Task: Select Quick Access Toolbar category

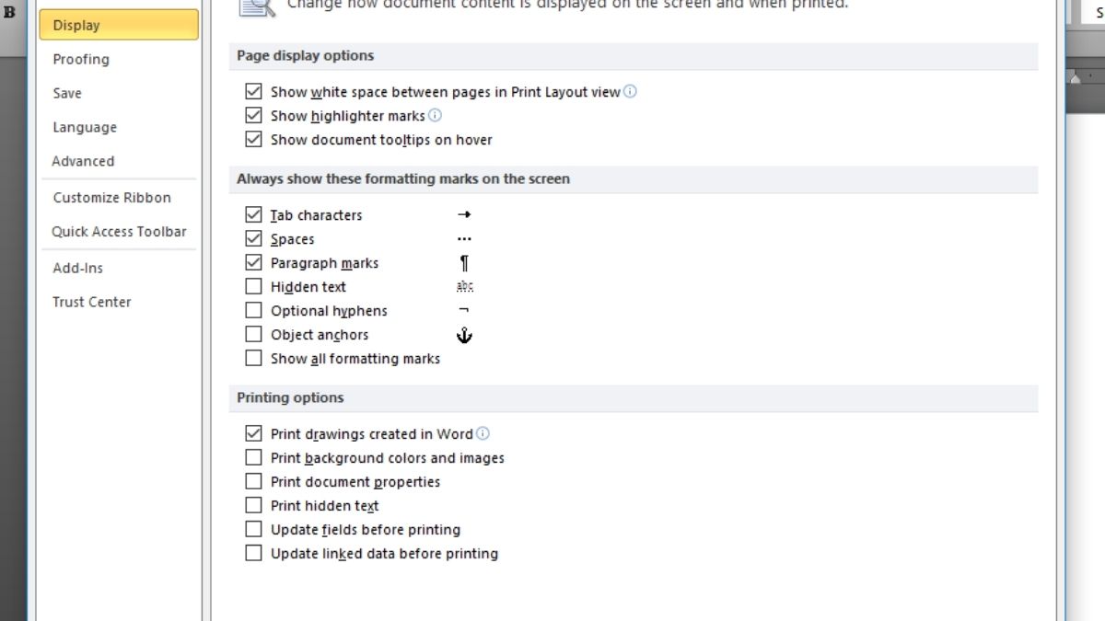Action: pyautogui.click(x=118, y=232)
